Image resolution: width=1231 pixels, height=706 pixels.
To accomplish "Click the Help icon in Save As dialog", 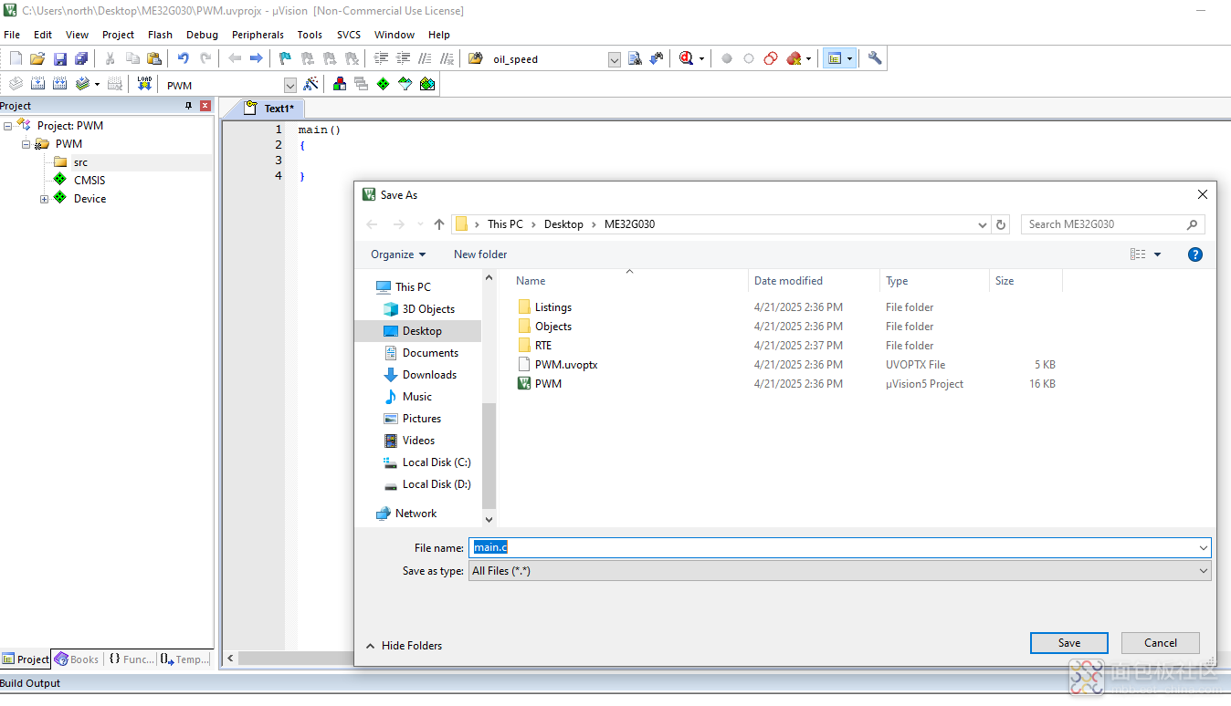I will (1194, 254).
